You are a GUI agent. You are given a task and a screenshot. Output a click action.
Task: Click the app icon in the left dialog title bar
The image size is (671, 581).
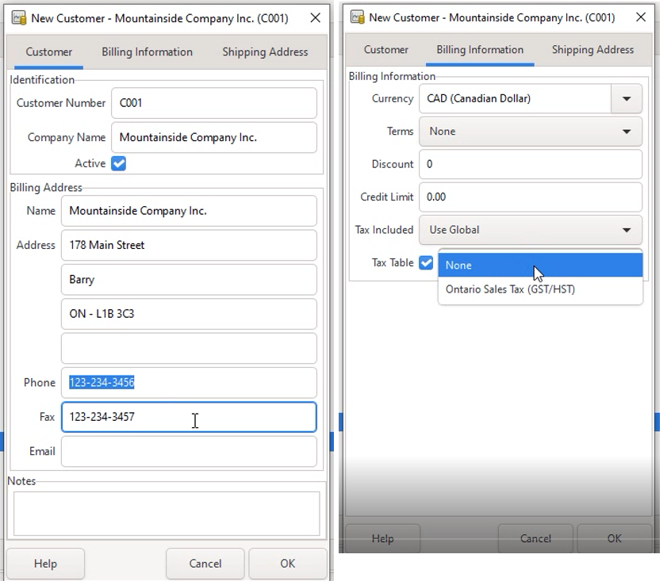[19, 18]
